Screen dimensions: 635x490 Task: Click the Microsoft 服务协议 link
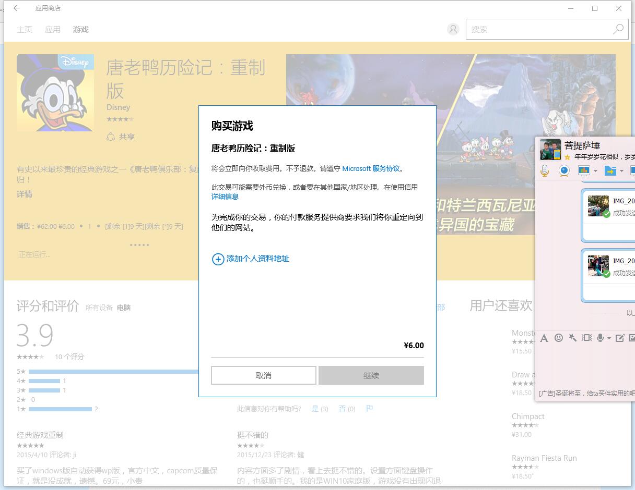click(x=371, y=168)
